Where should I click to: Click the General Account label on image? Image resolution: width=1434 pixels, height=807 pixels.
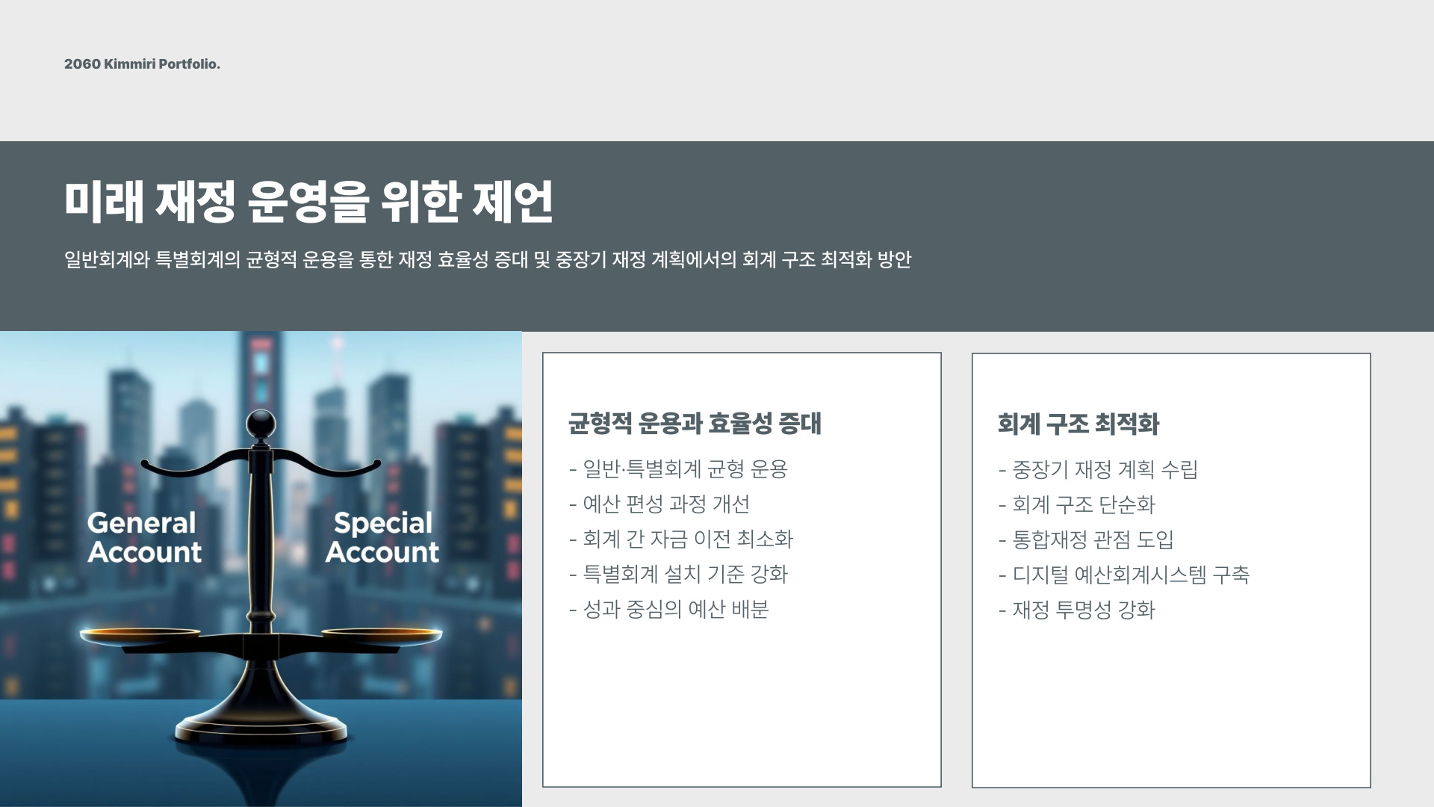point(143,537)
